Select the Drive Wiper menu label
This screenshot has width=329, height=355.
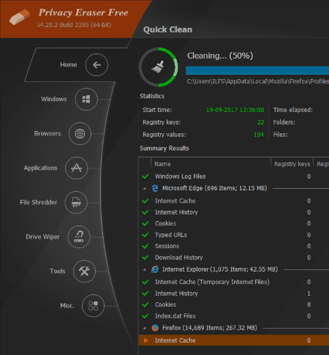point(42,236)
